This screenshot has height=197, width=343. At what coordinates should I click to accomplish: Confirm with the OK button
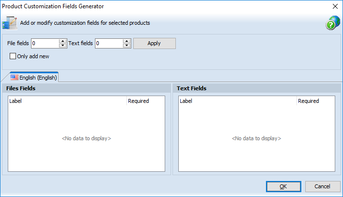(283, 186)
